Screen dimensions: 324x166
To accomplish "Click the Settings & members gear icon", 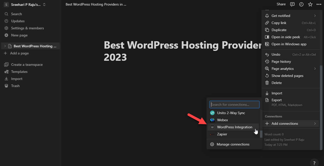I will point(6,28).
